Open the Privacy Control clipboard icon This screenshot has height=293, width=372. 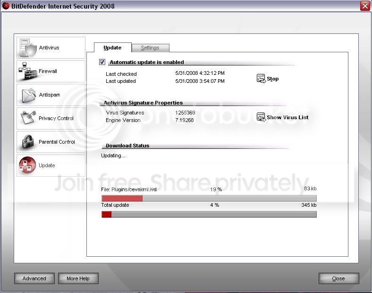(28, 117)
